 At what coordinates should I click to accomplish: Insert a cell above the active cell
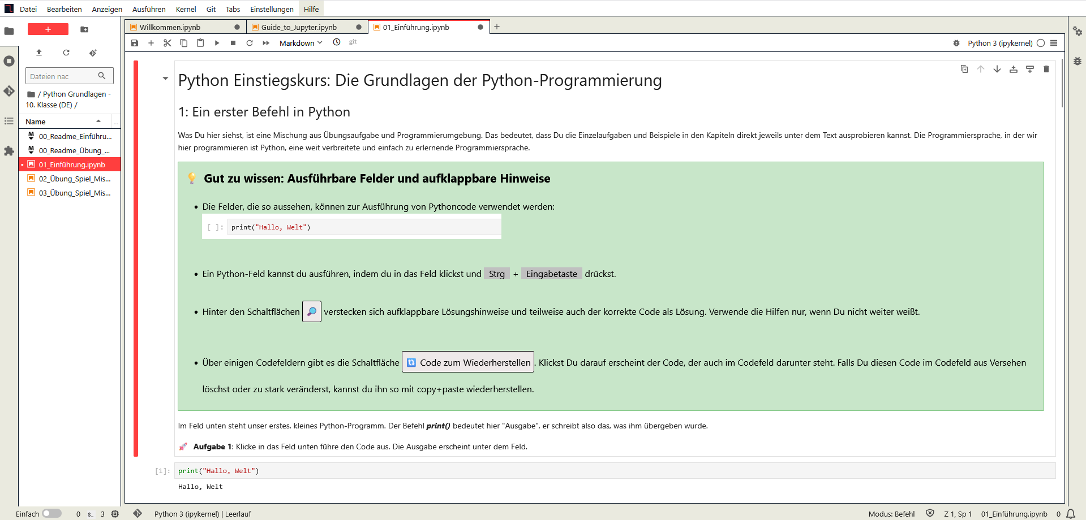1014,69
